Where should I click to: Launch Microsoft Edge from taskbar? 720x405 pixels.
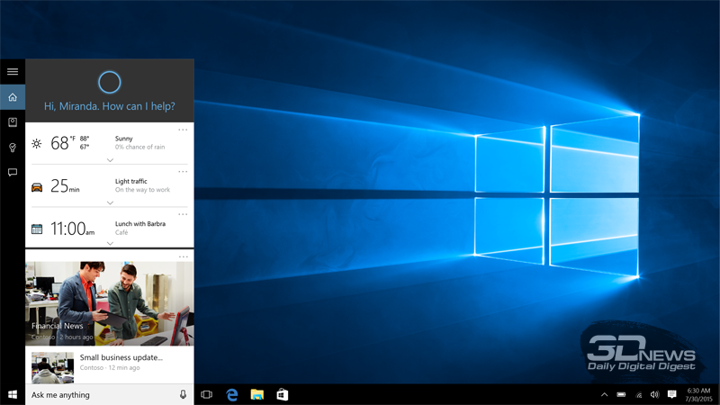point(232,394)
